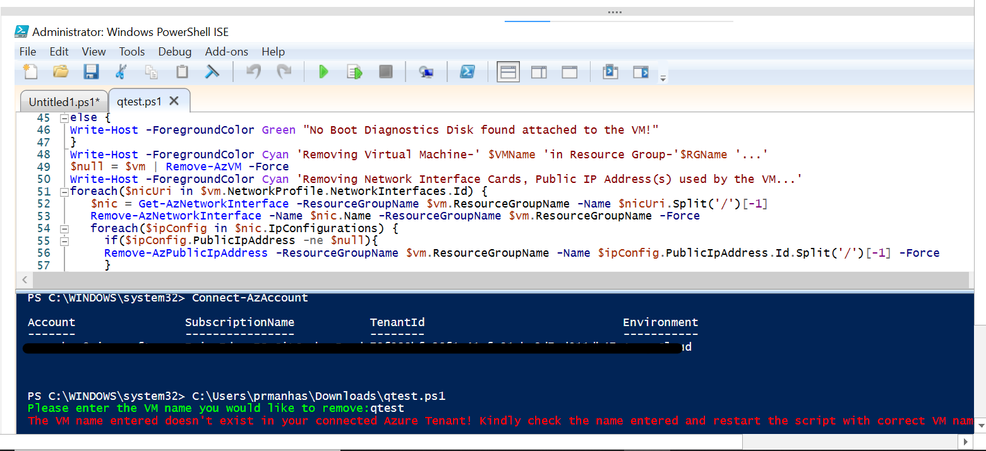Image resolution: width=986 pixels, height=451 pixels.
Task: Switch to the Untitled1.ps1 tab
Action: pos(64,102)
